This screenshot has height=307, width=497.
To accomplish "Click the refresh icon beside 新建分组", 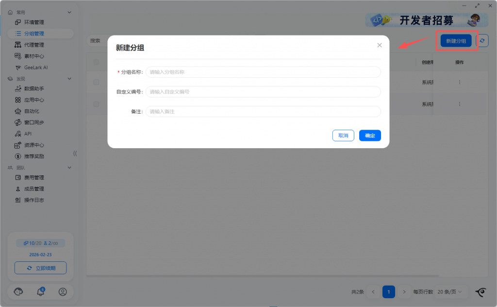I will (x=482, y=41).
